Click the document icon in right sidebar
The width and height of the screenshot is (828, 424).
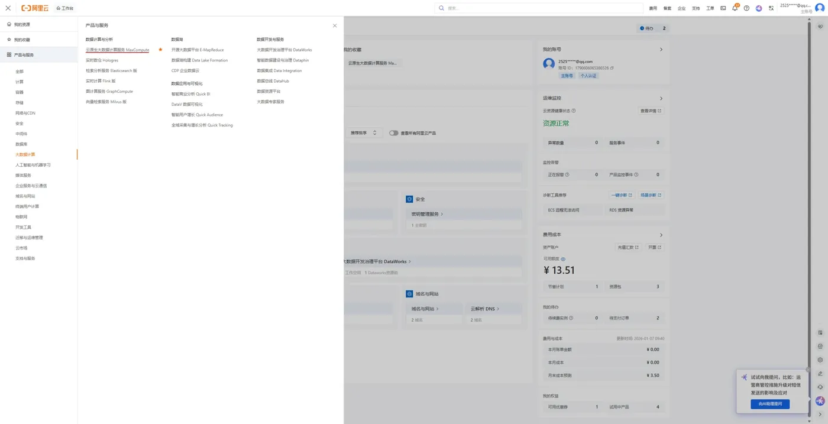(x=820, y=332)
